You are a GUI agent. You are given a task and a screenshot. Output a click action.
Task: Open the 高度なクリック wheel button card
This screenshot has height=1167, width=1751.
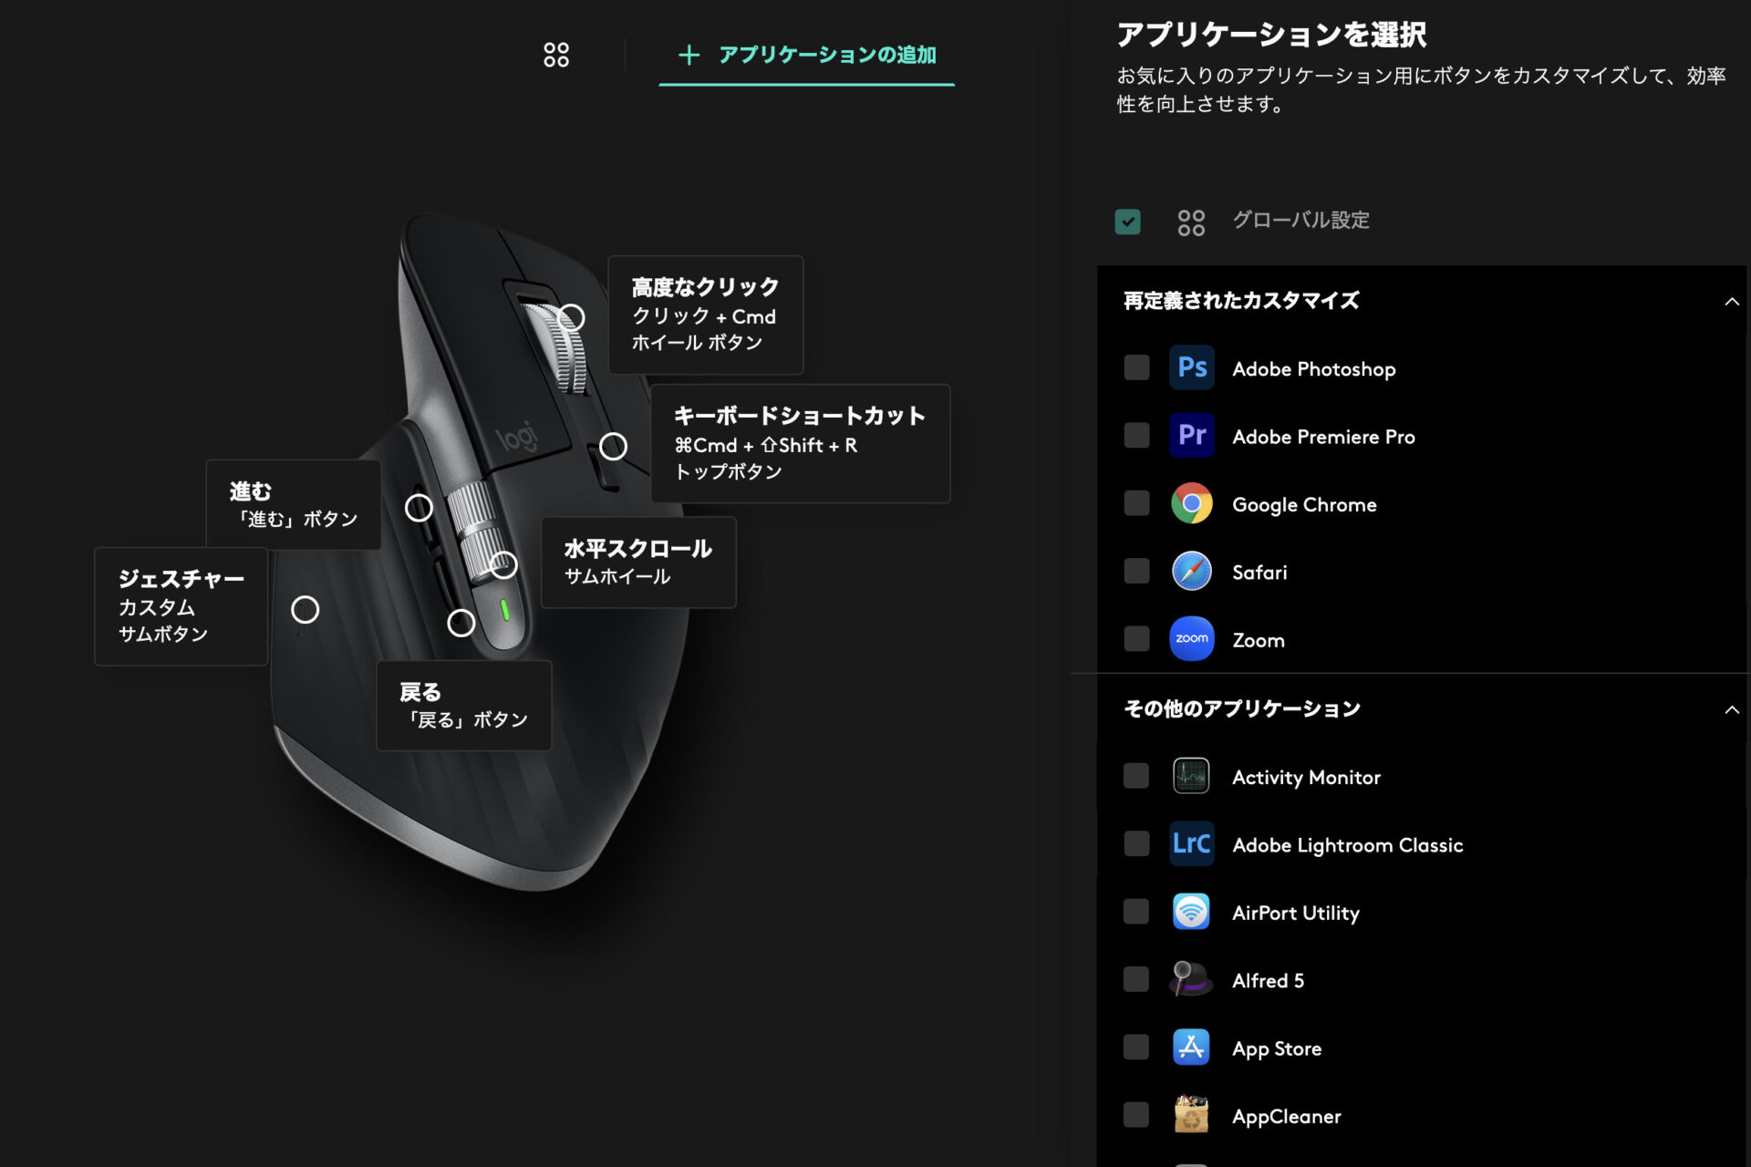click(706, 315)
